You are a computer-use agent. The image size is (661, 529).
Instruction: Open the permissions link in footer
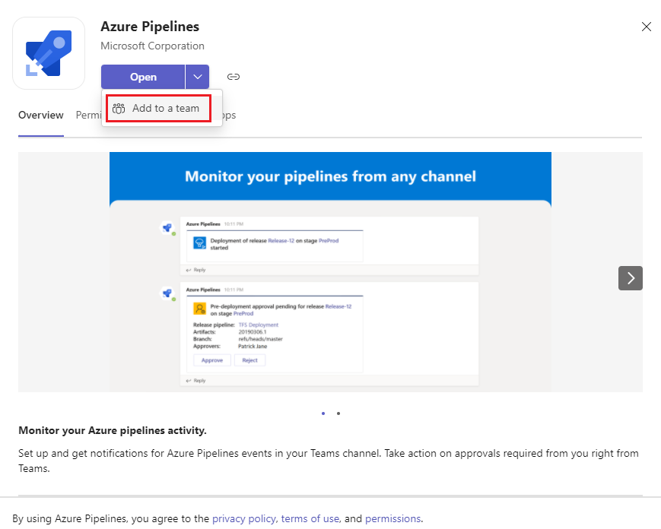393,518
